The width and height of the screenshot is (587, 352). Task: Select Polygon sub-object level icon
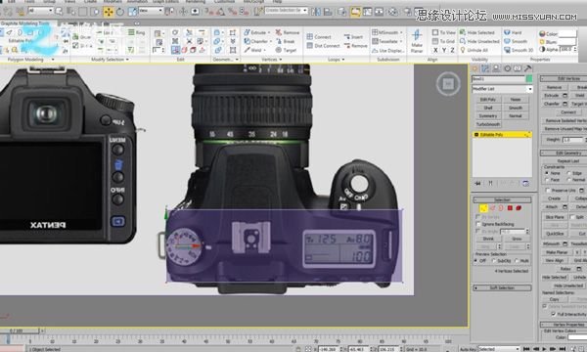[510, 208]
